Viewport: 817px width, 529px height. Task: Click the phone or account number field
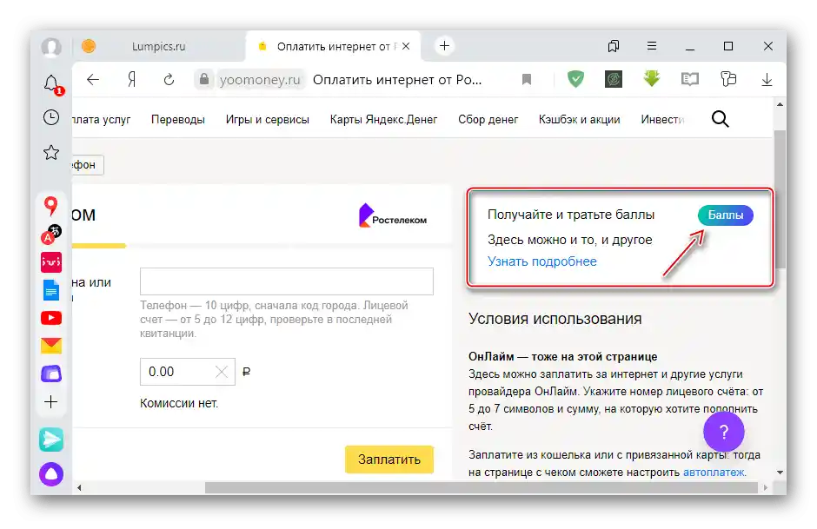point(287,281)
